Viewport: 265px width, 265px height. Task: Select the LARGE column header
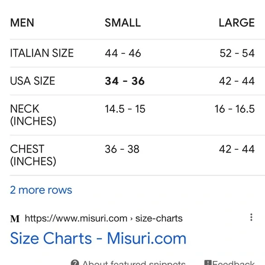(x=237, y=23)
